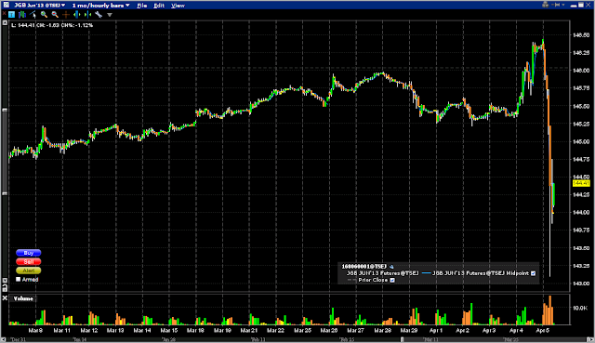Uncheck the Prior Close checkbox
Image resolution: width=595 pixels, height=343 pixels.
(x=392, y=280)
